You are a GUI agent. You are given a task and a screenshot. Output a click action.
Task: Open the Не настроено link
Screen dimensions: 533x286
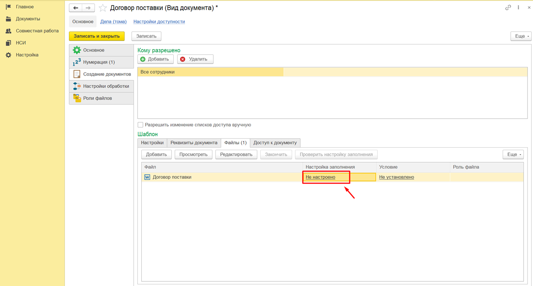(320, 177)
